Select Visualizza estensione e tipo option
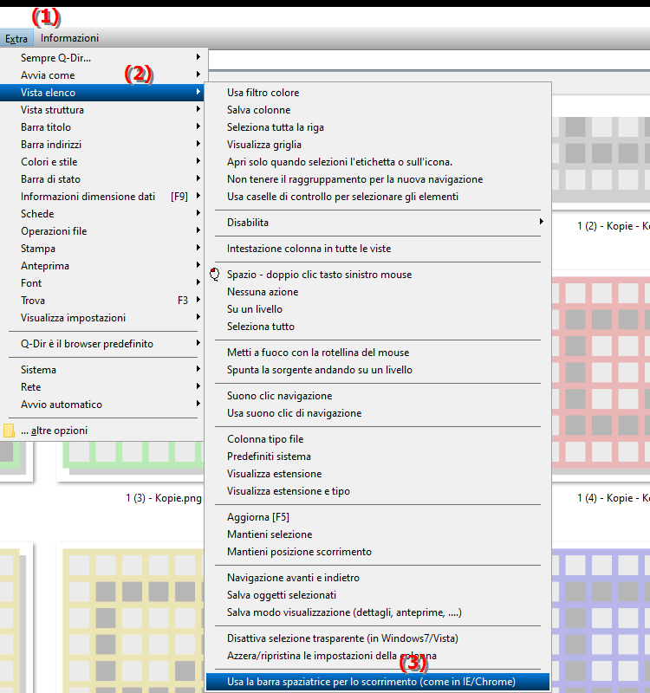The width and height of the screenshot is (650, 693). pos(378,491)
